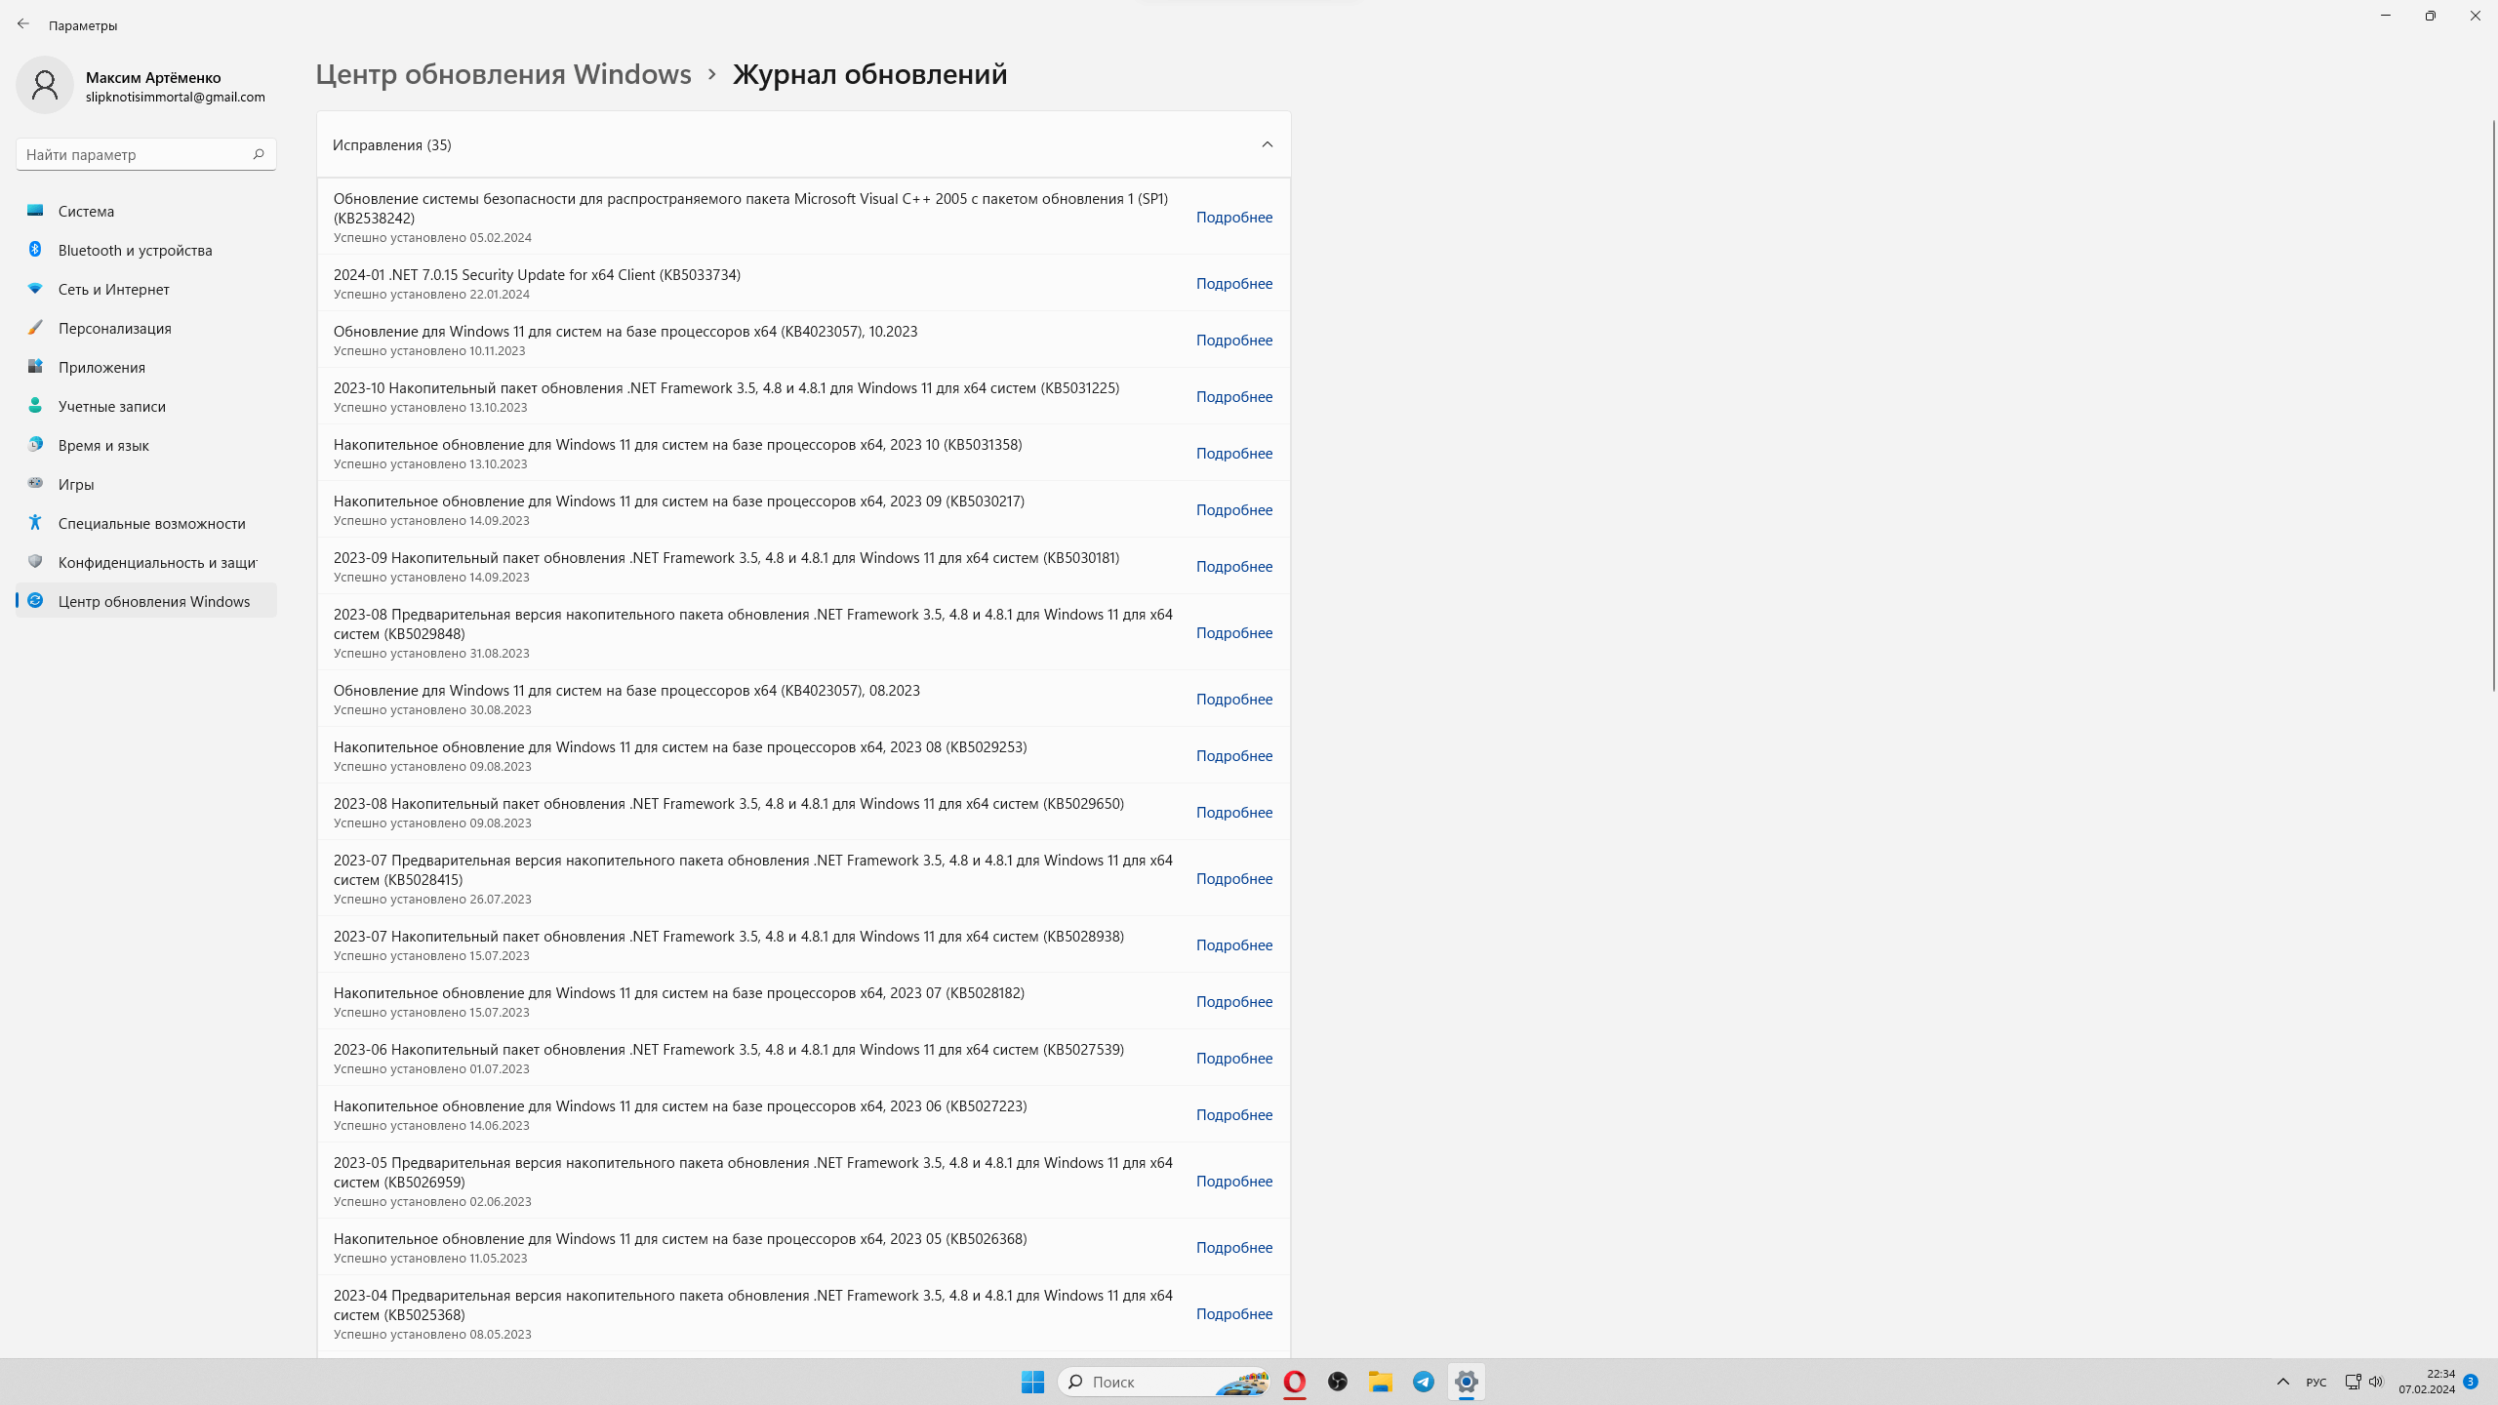Open the Игры section
The width and height of the screenshot is (2498, 1405).
click(146, 484)
